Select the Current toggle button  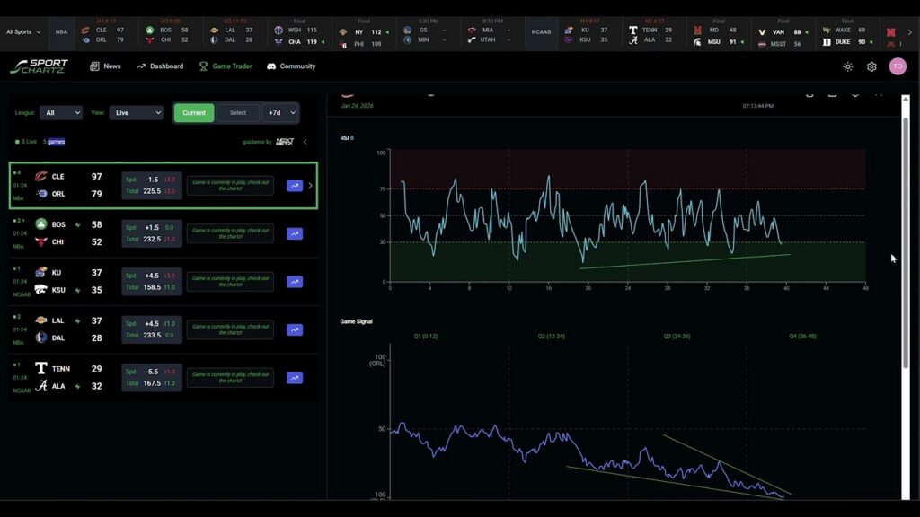[x=194, y=113]
